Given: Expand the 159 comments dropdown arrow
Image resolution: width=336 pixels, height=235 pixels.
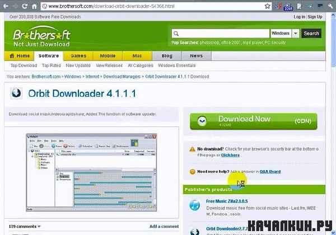Looking at the screenshot, I should pos(39,227).
